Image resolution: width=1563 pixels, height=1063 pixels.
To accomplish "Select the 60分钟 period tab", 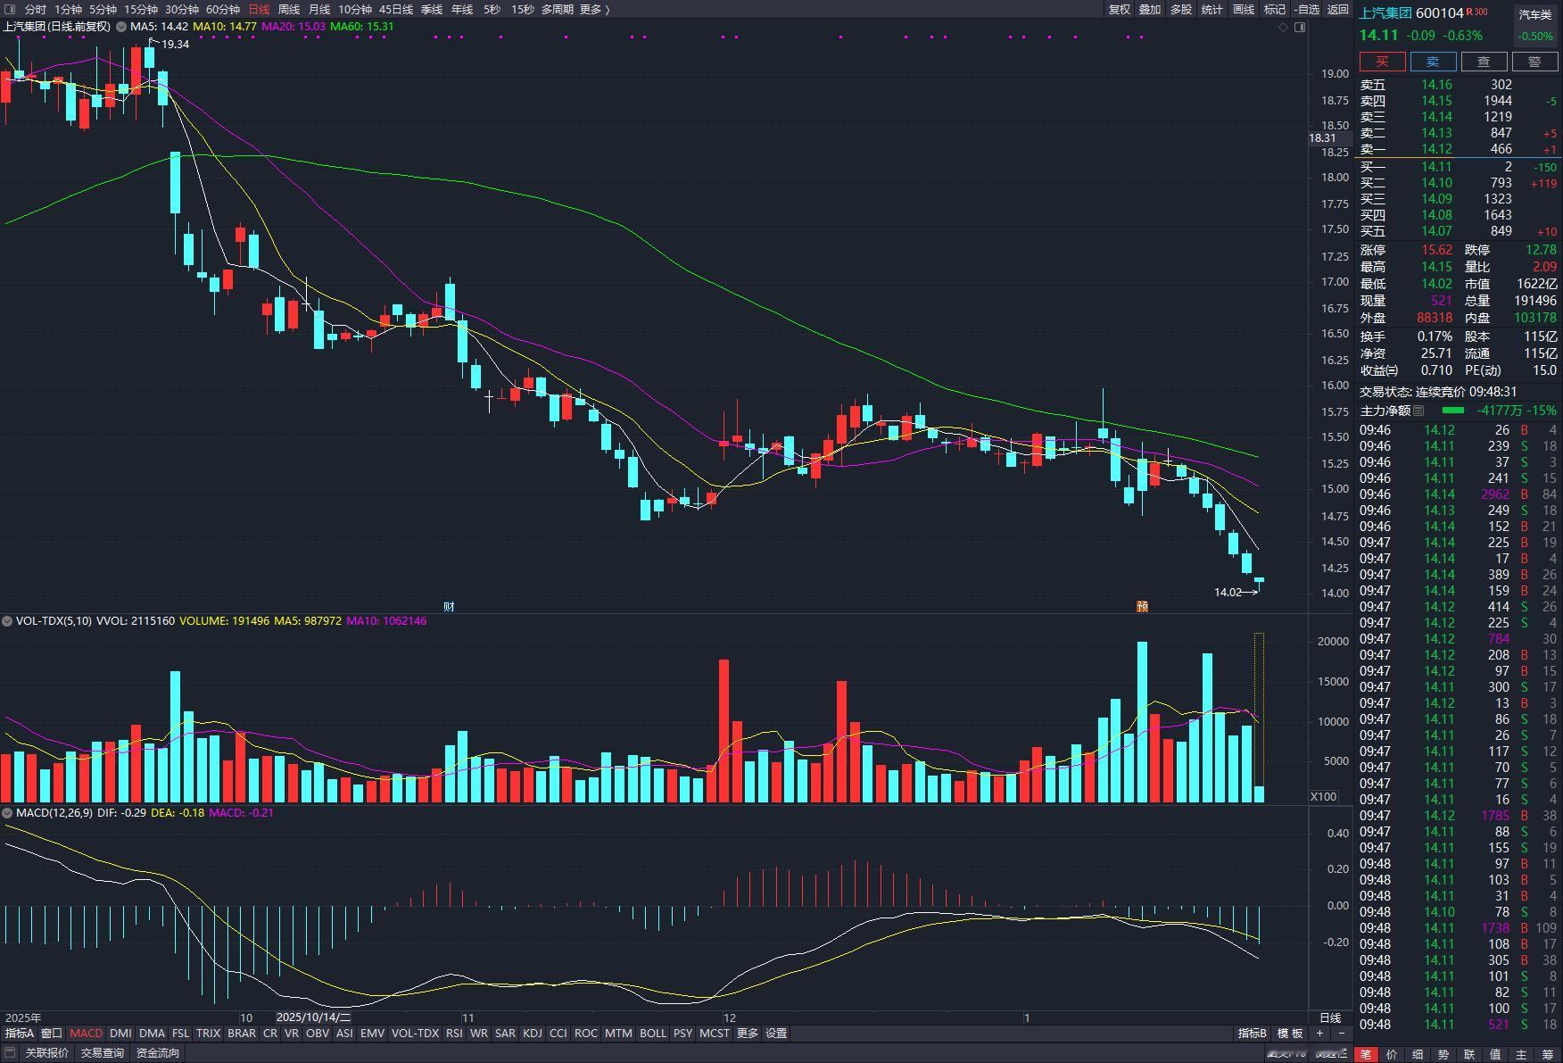I will click(x=223, y=9).
